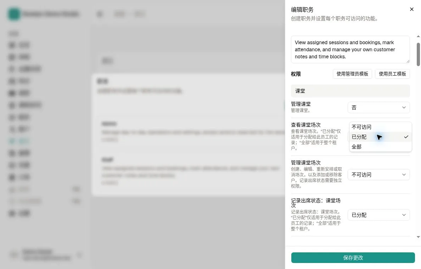Select the checked 已分配 option in open list
Screen dimensions: 421x269
click(x=381, y=137)
